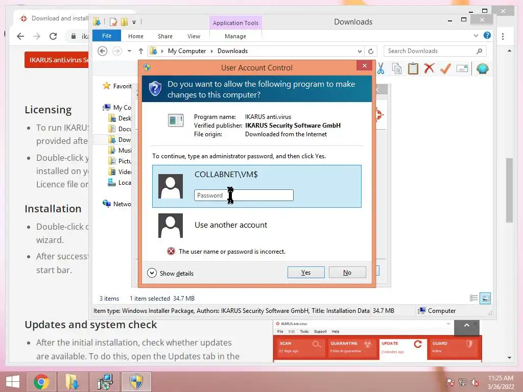Click properties icon in Explorer quick access toolbar
Screen dimensions: 523x392
(113, 22)
